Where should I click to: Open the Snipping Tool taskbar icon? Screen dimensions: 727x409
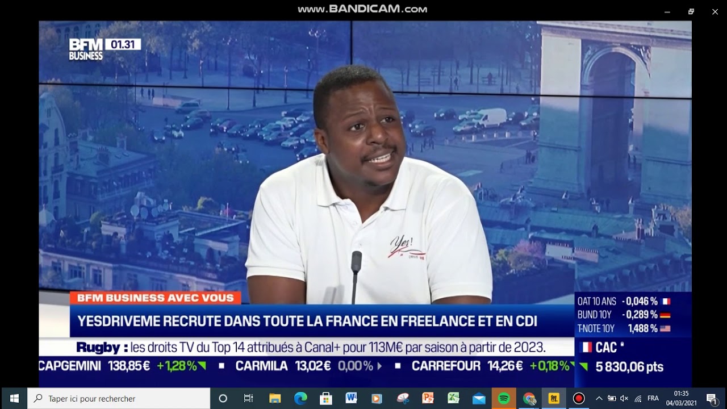pos(403,398)
